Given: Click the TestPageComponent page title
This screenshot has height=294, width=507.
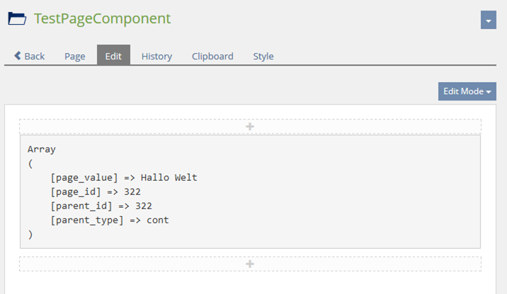Looking at the screenshot, I should [x=102, y=19].
